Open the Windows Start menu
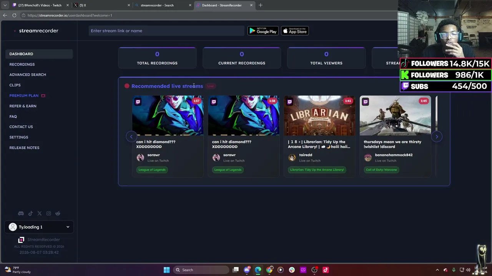Image resolution: width=492 pixels, height=276 pixels. tap(166, 270)
